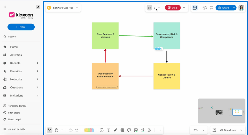This screenshot has height=135, width=248.
Task: Insert a table from the toolbar
Action: tap(122, 130)
